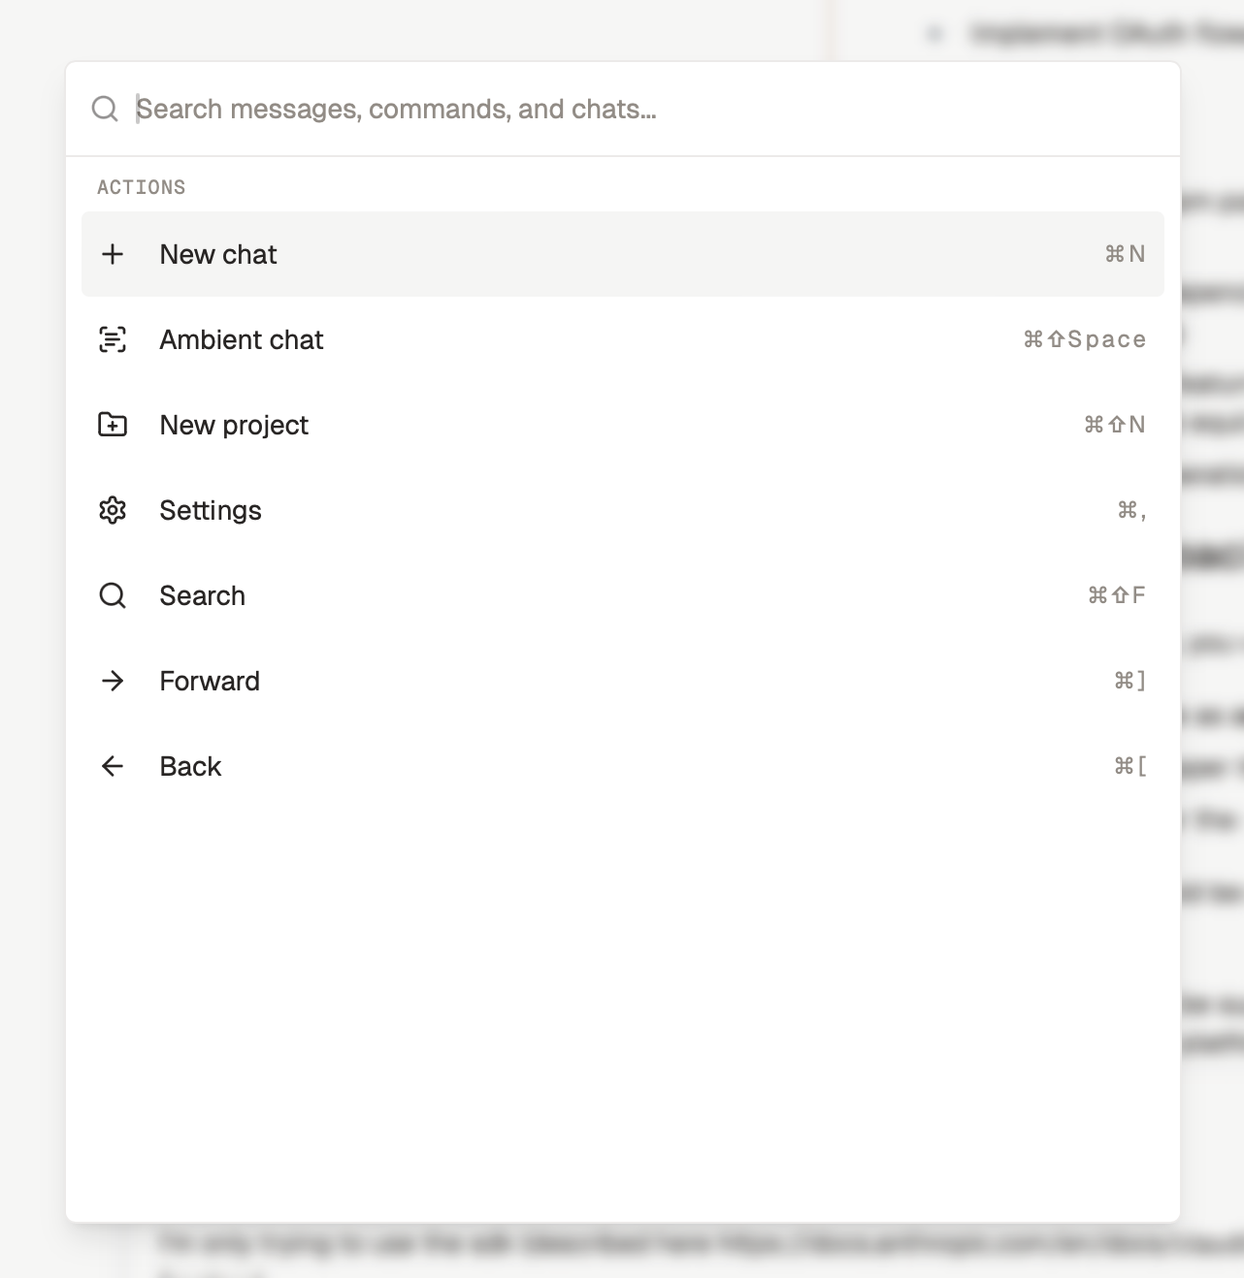Click the new folder icon for New project
This screenshot has width=1244, height=1278.
114,425
